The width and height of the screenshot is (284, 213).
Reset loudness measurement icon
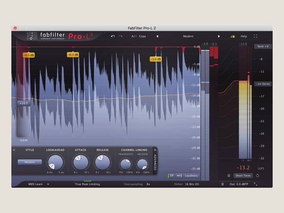click(257, 176)
